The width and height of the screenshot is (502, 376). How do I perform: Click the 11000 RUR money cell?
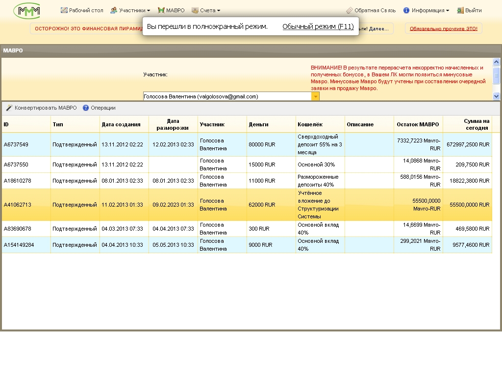click(271, 181)
